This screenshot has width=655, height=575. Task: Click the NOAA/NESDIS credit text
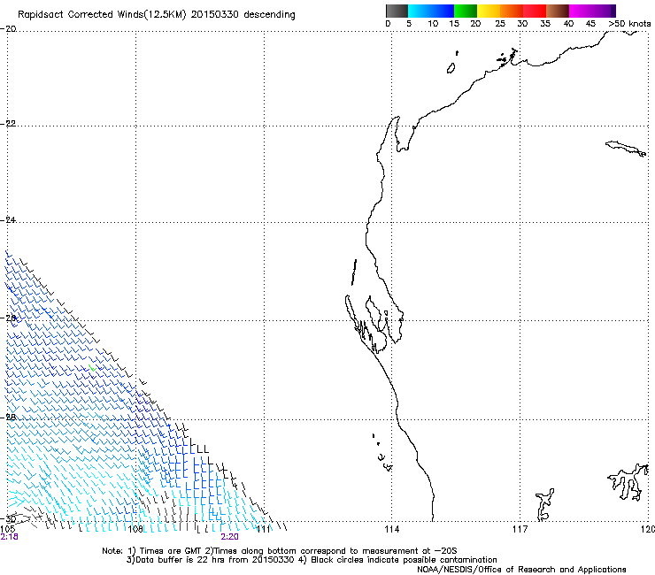pyautogui.click(x=521, y=570)
